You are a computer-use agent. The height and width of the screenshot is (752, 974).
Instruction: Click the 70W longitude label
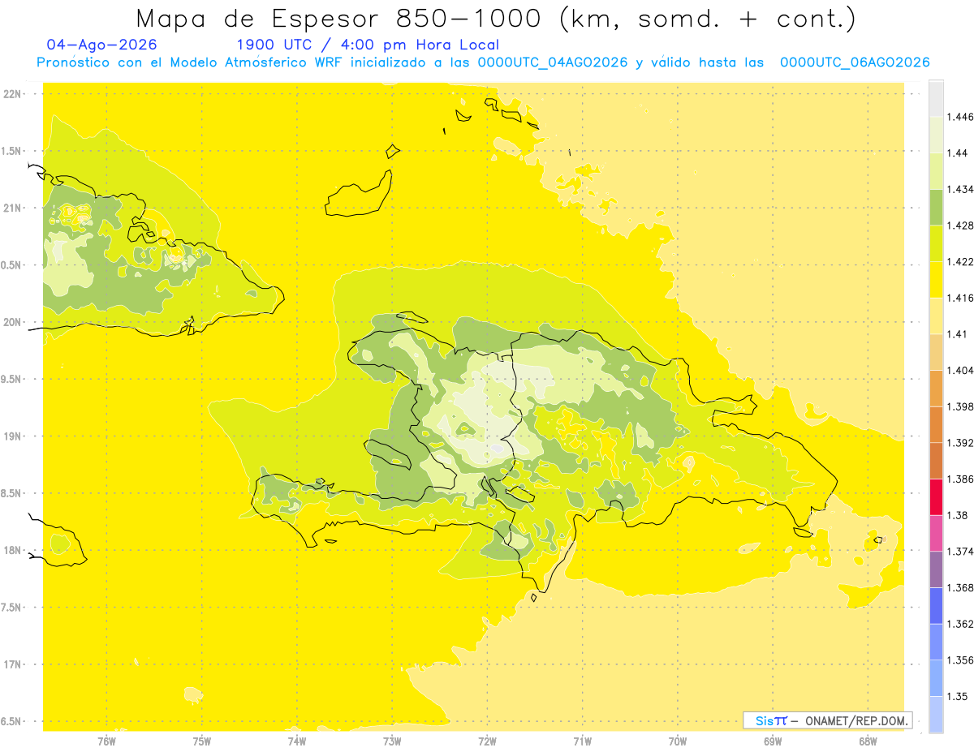[678, 741]
